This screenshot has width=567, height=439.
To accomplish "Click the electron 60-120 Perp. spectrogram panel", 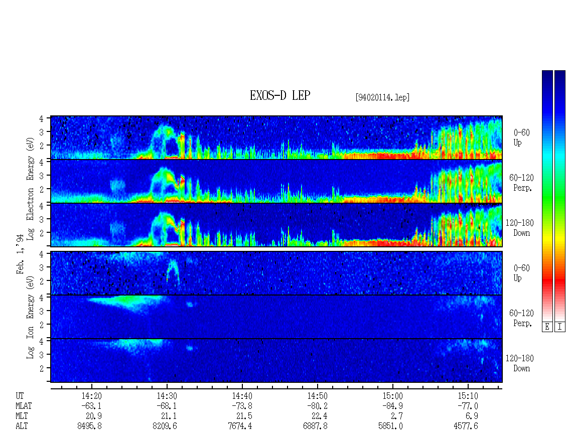I will point(276,181).
